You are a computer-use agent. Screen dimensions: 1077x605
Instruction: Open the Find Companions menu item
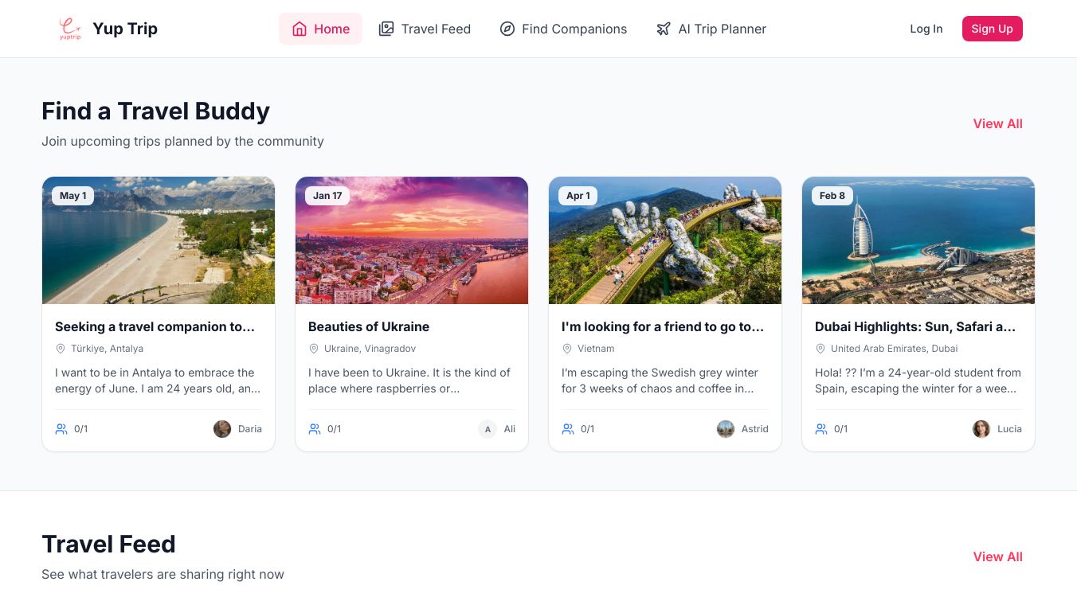[x=574, y=29]
